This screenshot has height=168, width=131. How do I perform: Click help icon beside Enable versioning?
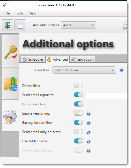click(88, 114)
